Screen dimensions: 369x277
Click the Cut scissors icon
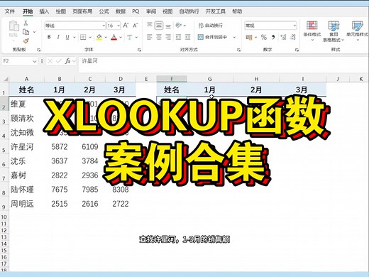(26, 23)
